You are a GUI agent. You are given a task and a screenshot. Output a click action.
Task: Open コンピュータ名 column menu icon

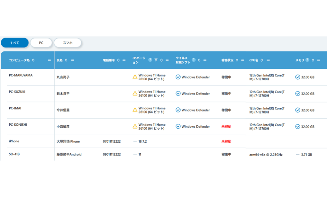click(49, 60)
